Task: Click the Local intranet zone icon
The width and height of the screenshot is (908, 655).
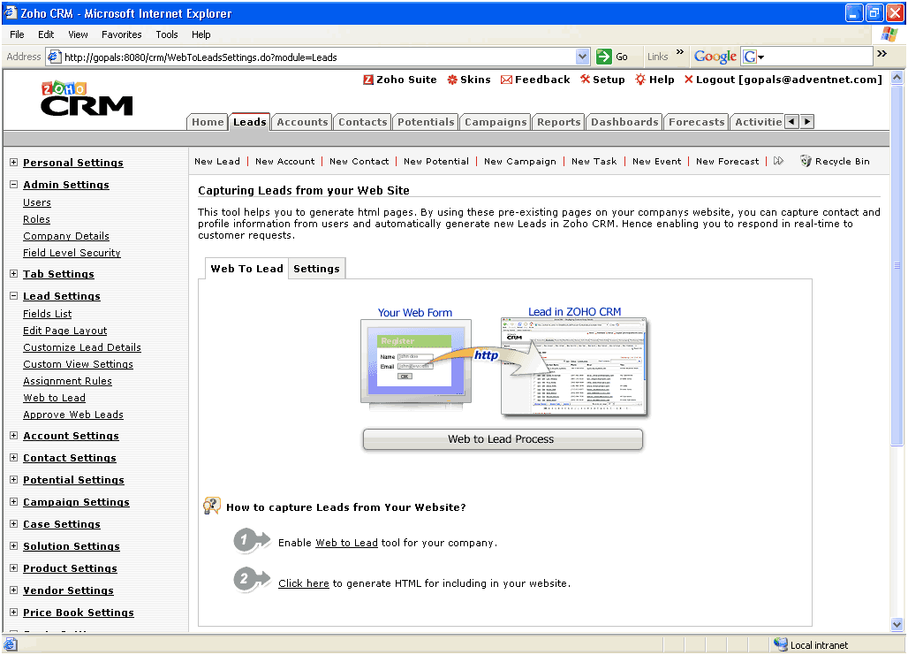Action: 781,644
